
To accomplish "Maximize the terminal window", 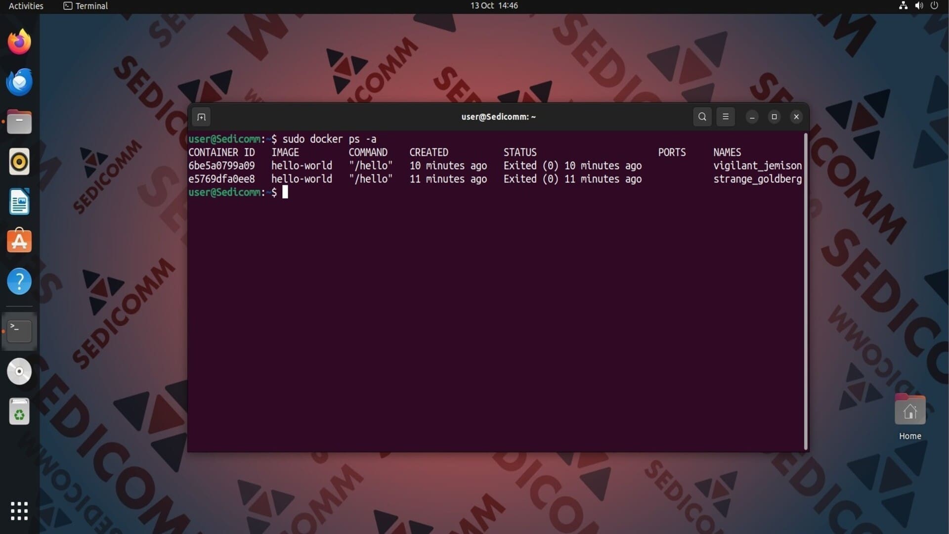I will click(774, 117).
